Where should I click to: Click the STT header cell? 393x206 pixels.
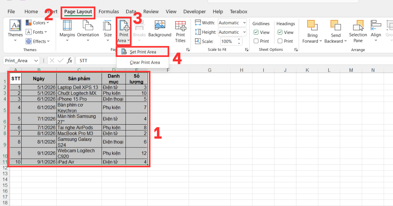(x=16, y=78)
